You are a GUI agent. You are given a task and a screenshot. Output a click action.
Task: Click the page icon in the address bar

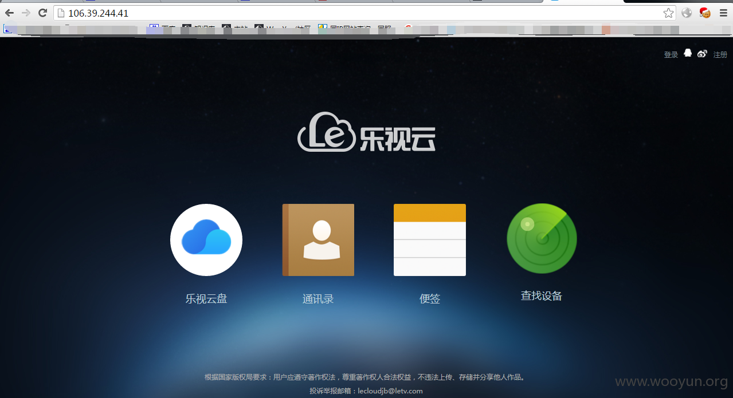[x=61, y=13]
